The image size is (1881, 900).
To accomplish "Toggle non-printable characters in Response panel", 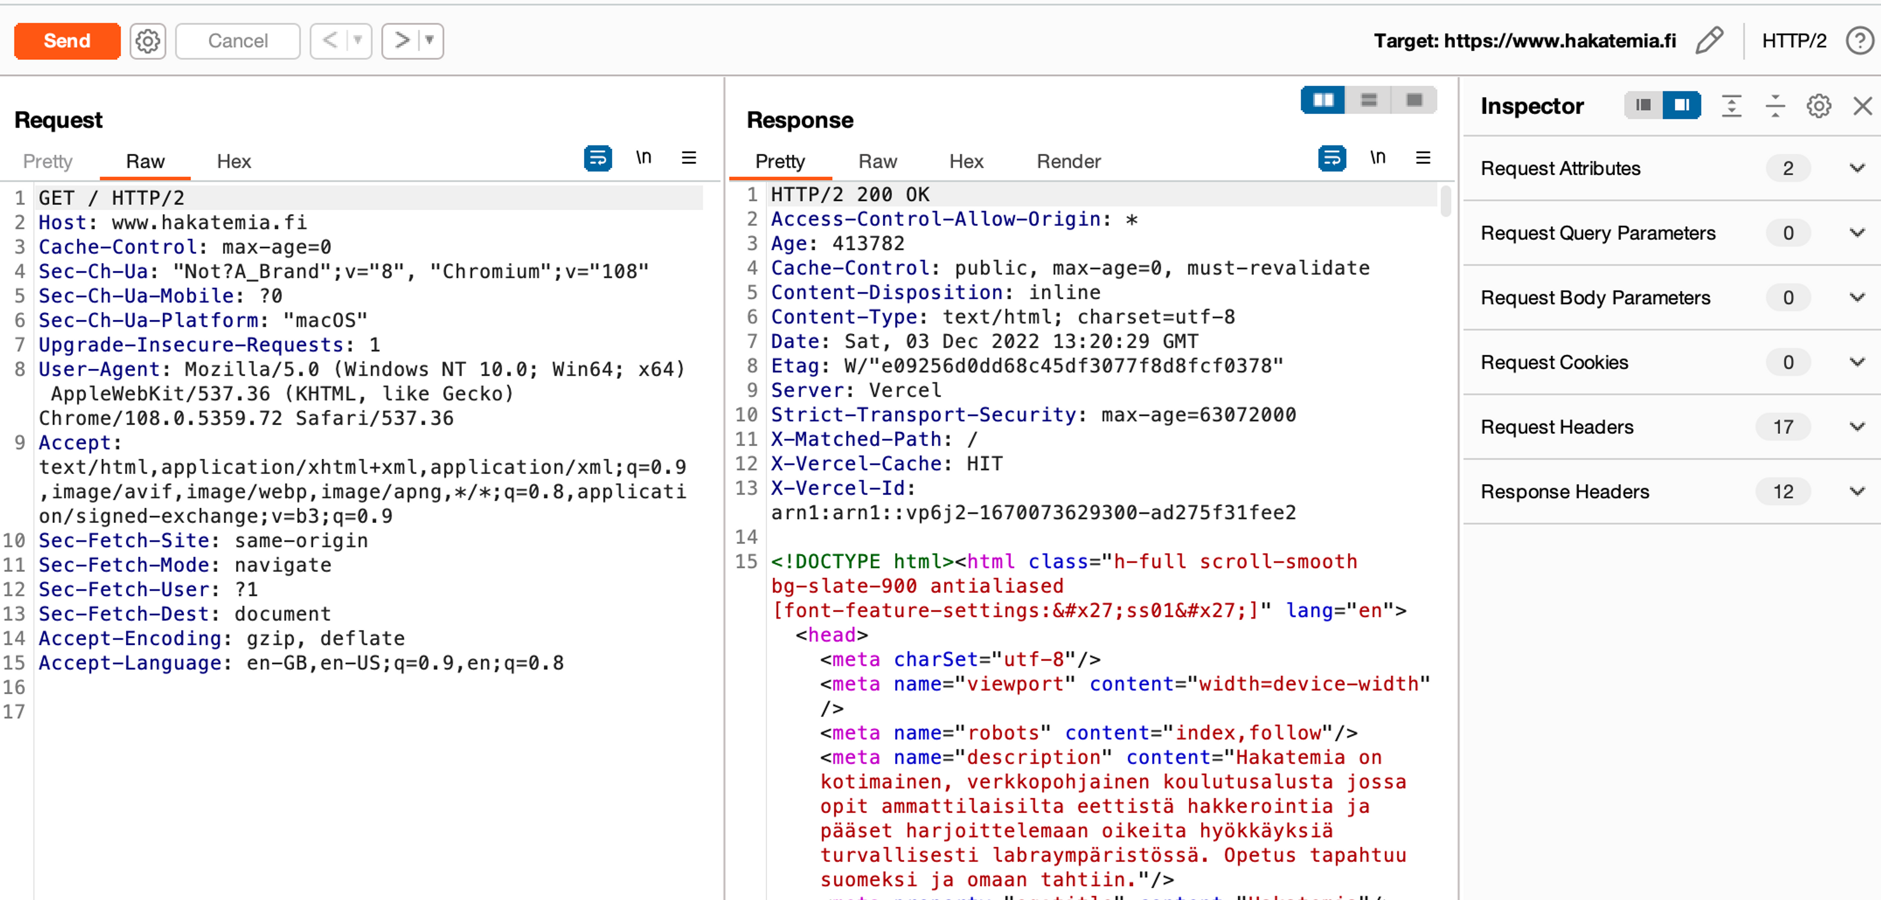I will 1377,158.
